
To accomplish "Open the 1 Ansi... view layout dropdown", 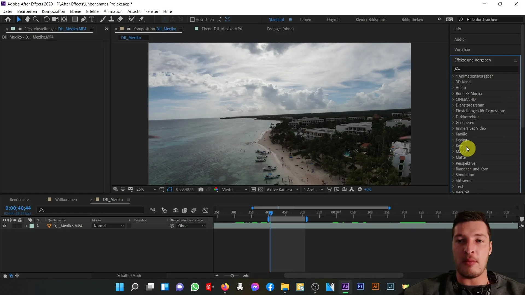I will tap(313, 190).
